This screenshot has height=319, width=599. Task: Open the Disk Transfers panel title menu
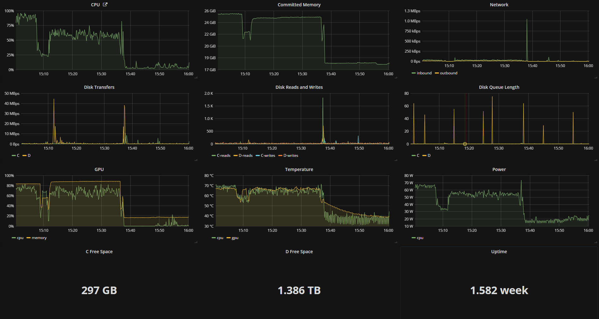(x=99, y=87)
